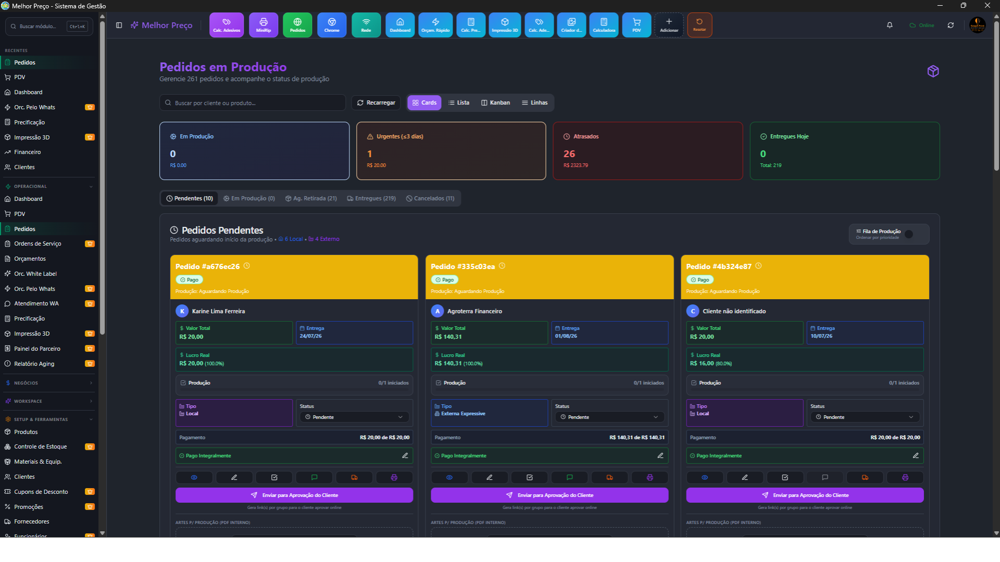This screenshot has height=562, width=1000.
Task: Open the Impressão 3D top toolbar shortcut
Action: tap(505, 25)
